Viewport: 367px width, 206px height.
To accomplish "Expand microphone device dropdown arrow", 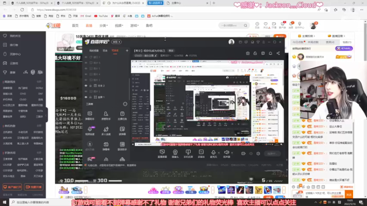I will tap(219, 153).
